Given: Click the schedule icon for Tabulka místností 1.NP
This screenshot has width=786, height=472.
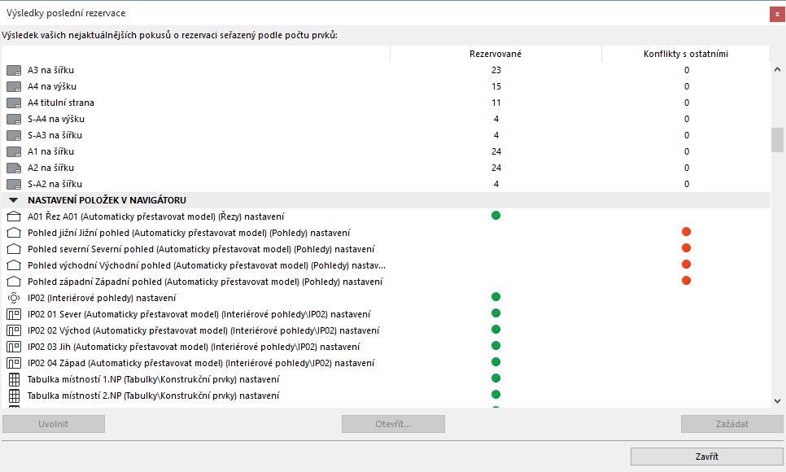Looking at the screenshot, I should (x=13, y=379).
